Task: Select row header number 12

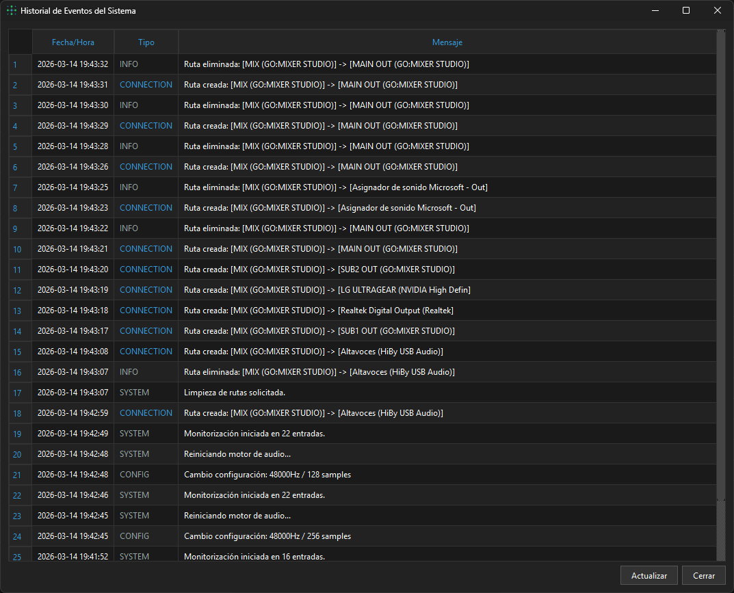Action: click(x=20, y=290)
